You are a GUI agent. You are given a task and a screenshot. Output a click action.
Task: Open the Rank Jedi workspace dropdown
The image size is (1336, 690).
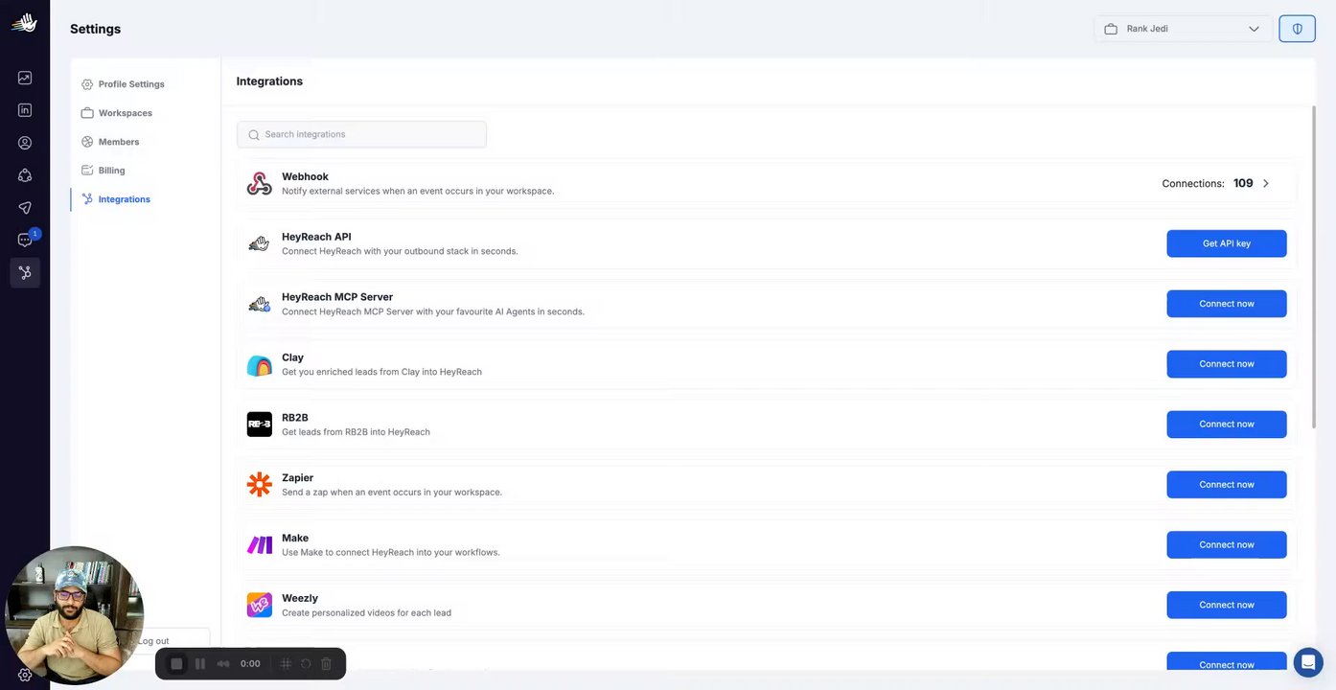coord(1183,29)
